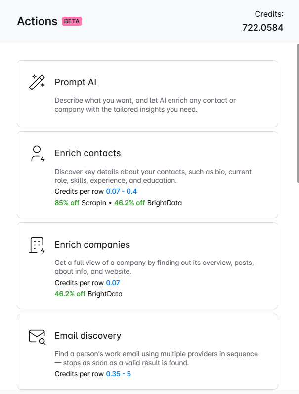Click the vertical scrollbar thumb
The image size is (299, 394).
point(298,113)
